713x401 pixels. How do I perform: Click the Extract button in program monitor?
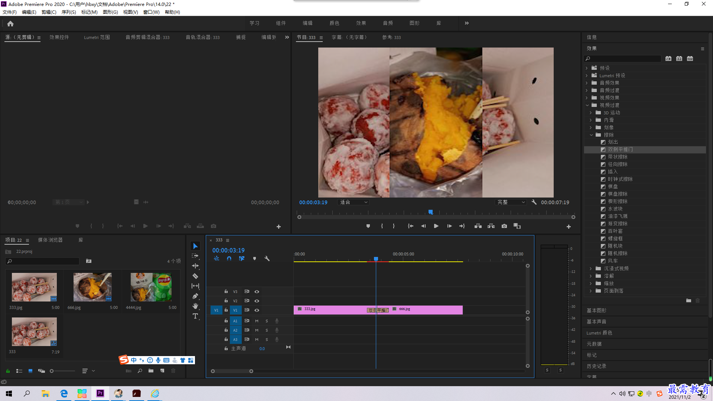pyautogui.click(x=491, y=226)
